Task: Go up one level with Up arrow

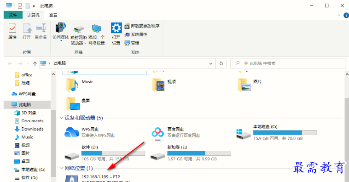Action: point(35,63)
